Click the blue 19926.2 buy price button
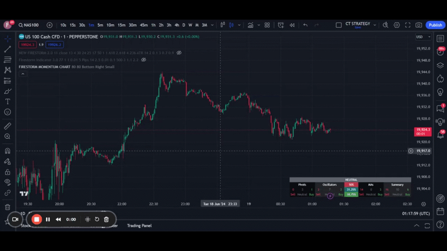This screenshot has width=447, height=251. pos(55,45)
